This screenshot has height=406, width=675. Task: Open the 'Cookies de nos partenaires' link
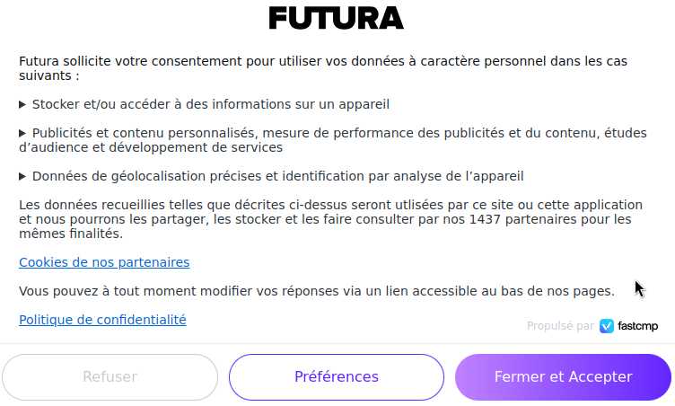point(104,262)
